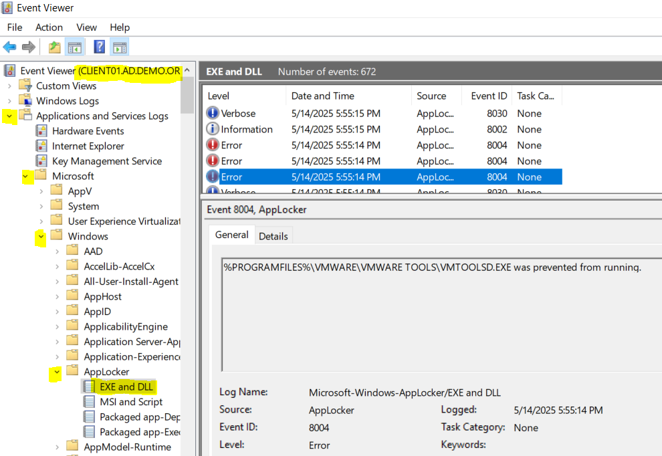Viewport: 662px width, 456px height.
Task: Select the highlighted Error 8004 row
Action: [x=383, y=177]
